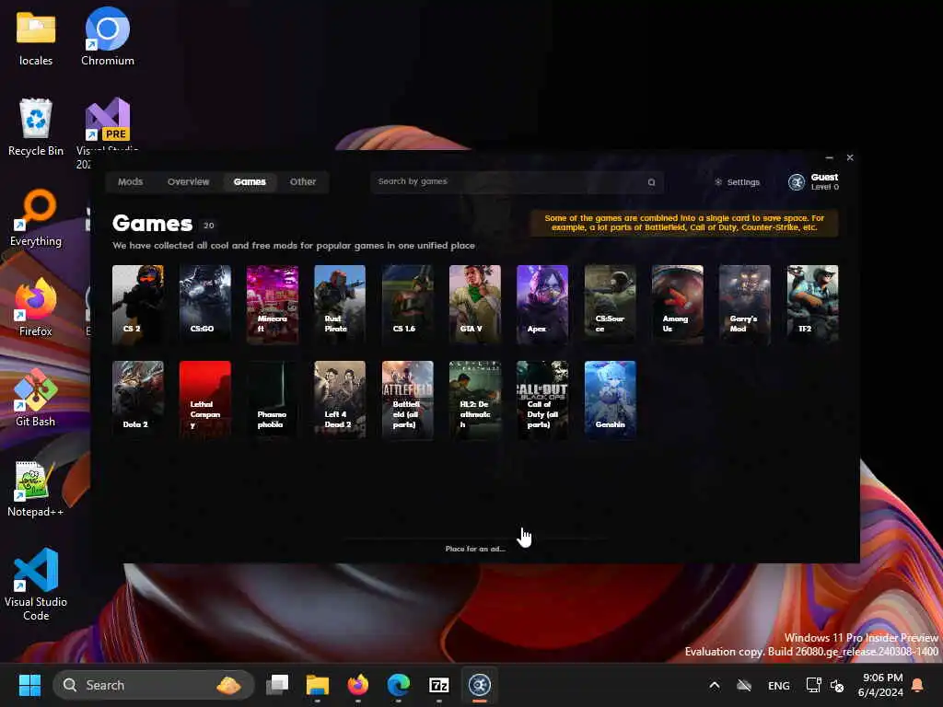Open the Call of Duty card
This screenshot has width=943, height=707.
[x=542, y=400]
